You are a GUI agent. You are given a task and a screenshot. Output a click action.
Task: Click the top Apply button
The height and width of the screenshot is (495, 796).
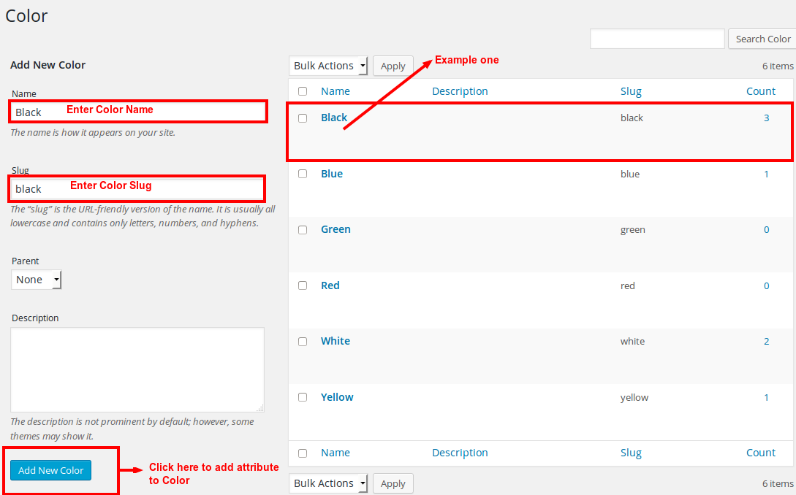coord(393,66)
